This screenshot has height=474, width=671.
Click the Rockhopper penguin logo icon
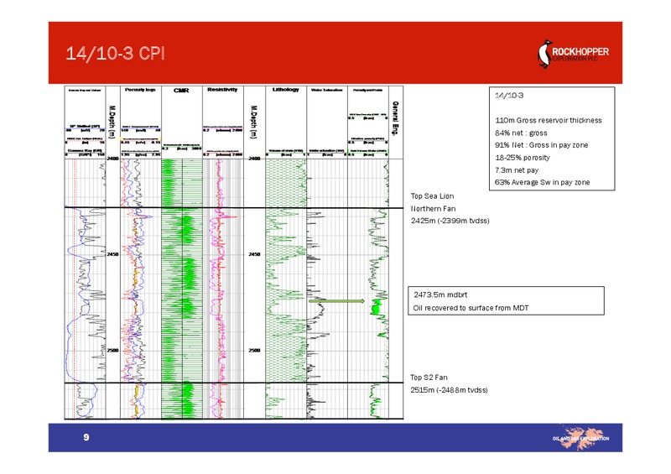[x=544, y=54]
